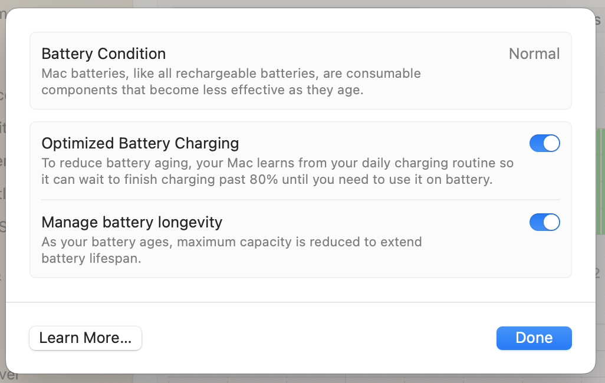Click the Manage battery longevity label
Screen dimensions: 605x383
(x=131, y=222)
